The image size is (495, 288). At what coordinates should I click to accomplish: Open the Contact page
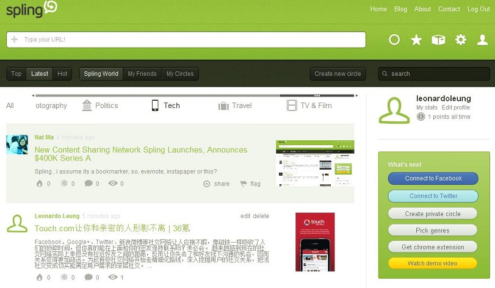tap(449, 9)
